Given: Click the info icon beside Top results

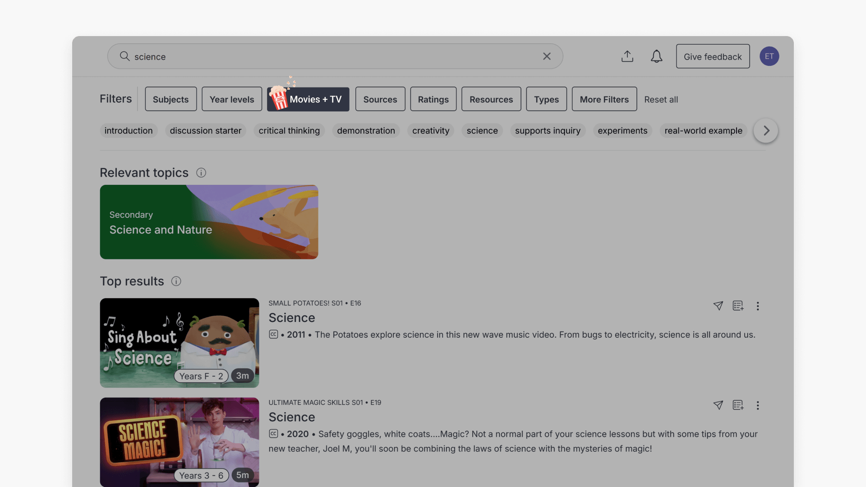Looking at the screenshot, I should 176,281.
